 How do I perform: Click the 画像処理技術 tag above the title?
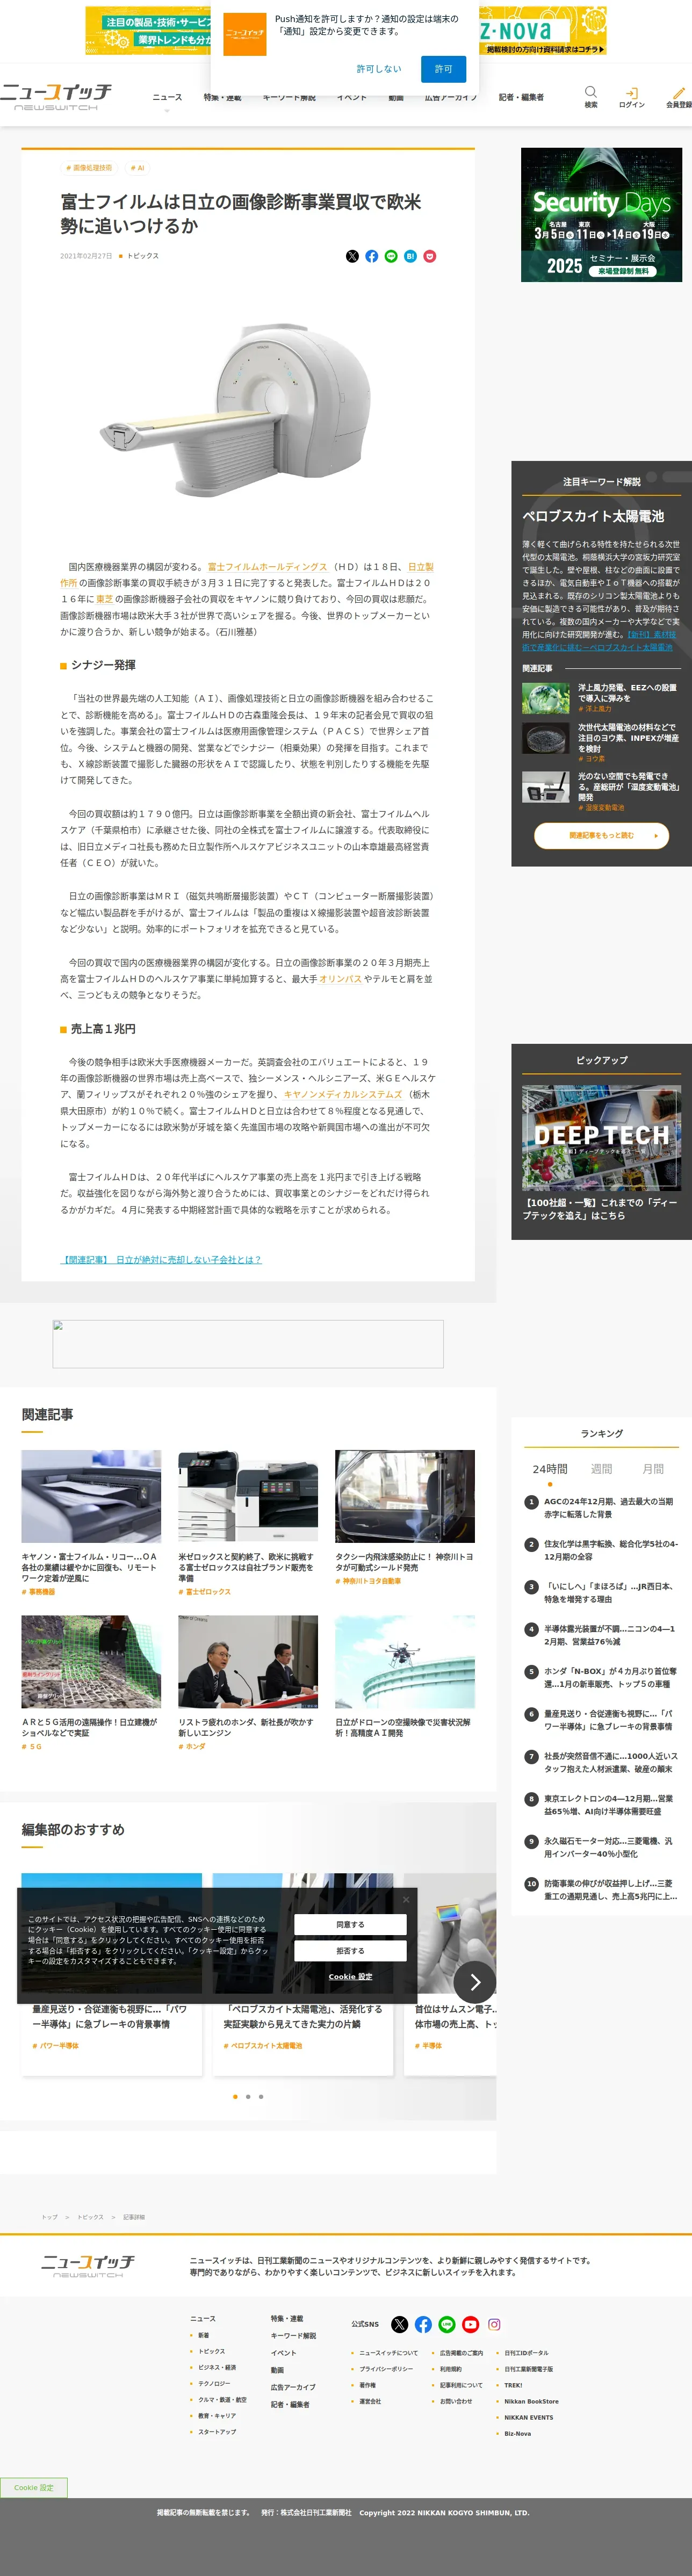pos(89,168)
